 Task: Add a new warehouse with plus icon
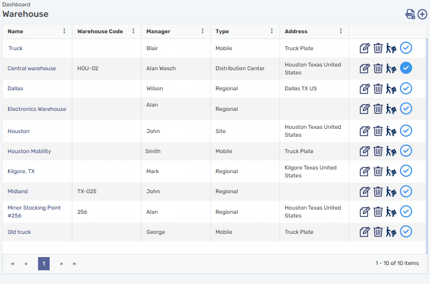click(x=422, y=14)
